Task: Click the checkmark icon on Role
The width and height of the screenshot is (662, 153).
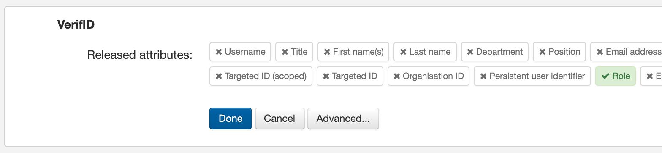Action: click(x=605, y=76)
